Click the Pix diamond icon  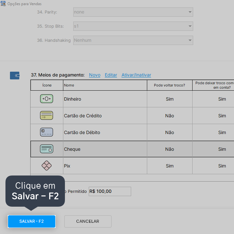pyautogui.click(x=47, y=166)
